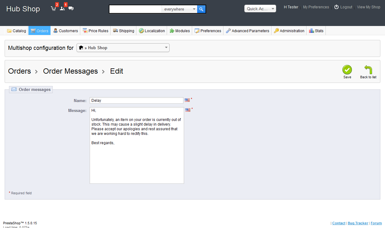Image resolution: width=385 pixels, height=228 pixels.
Task: Click into the Name input field
Action: click(136, 101)
